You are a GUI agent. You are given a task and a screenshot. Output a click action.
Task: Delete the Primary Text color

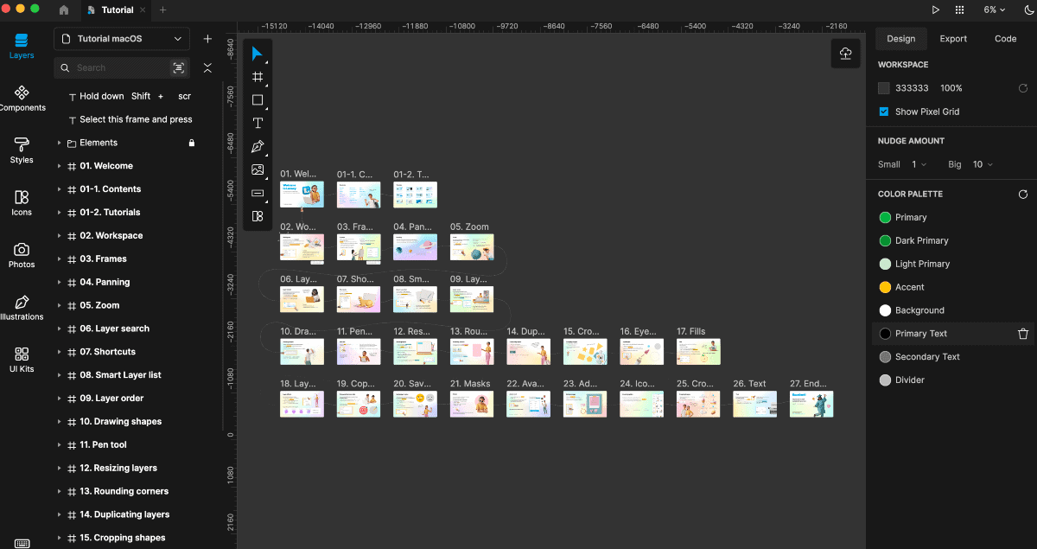1023,334
